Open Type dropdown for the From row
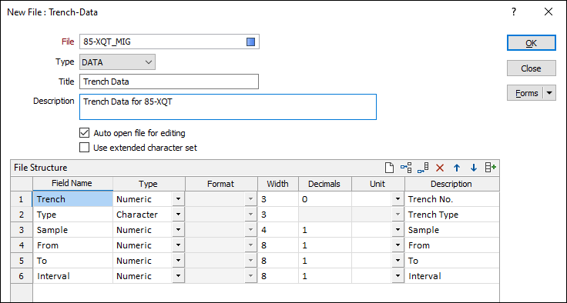 pyautogui.click(x=178, y=245)
